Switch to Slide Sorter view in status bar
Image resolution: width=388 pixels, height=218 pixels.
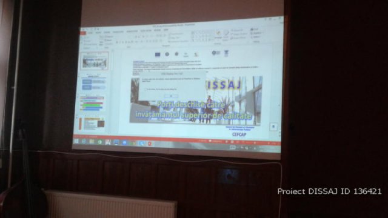point(232,142)
